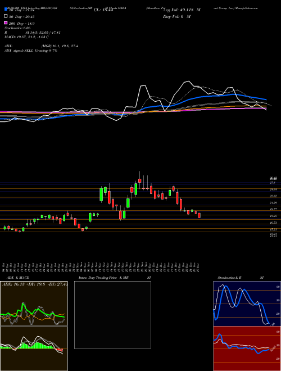The image size is (281, 371).
Task: Click the 21.29 price axis label
Action: click(273, 203)
